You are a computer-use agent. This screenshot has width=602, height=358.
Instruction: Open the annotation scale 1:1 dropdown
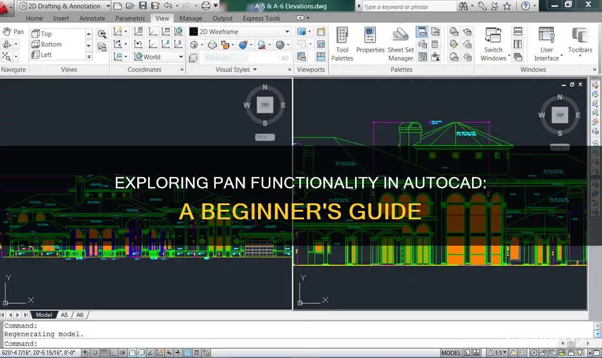pos(497,353)
